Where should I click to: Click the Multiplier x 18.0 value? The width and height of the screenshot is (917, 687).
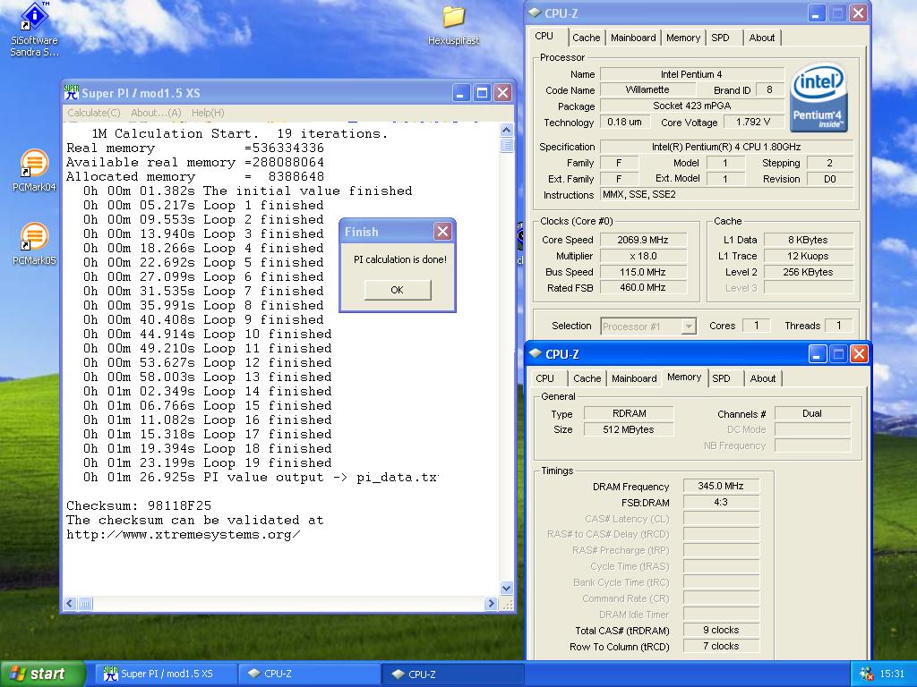[x=643, y=256]
